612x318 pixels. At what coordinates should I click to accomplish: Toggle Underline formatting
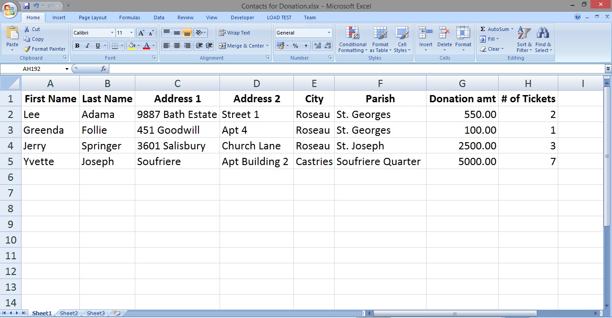click(x=97, y=46)
